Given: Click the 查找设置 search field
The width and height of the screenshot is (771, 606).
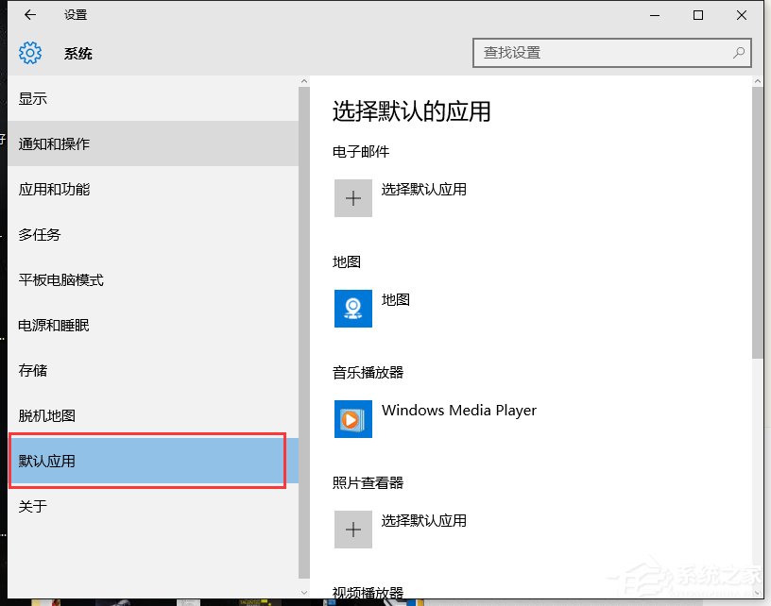Looking at the screenshot, I should point(586,53).
